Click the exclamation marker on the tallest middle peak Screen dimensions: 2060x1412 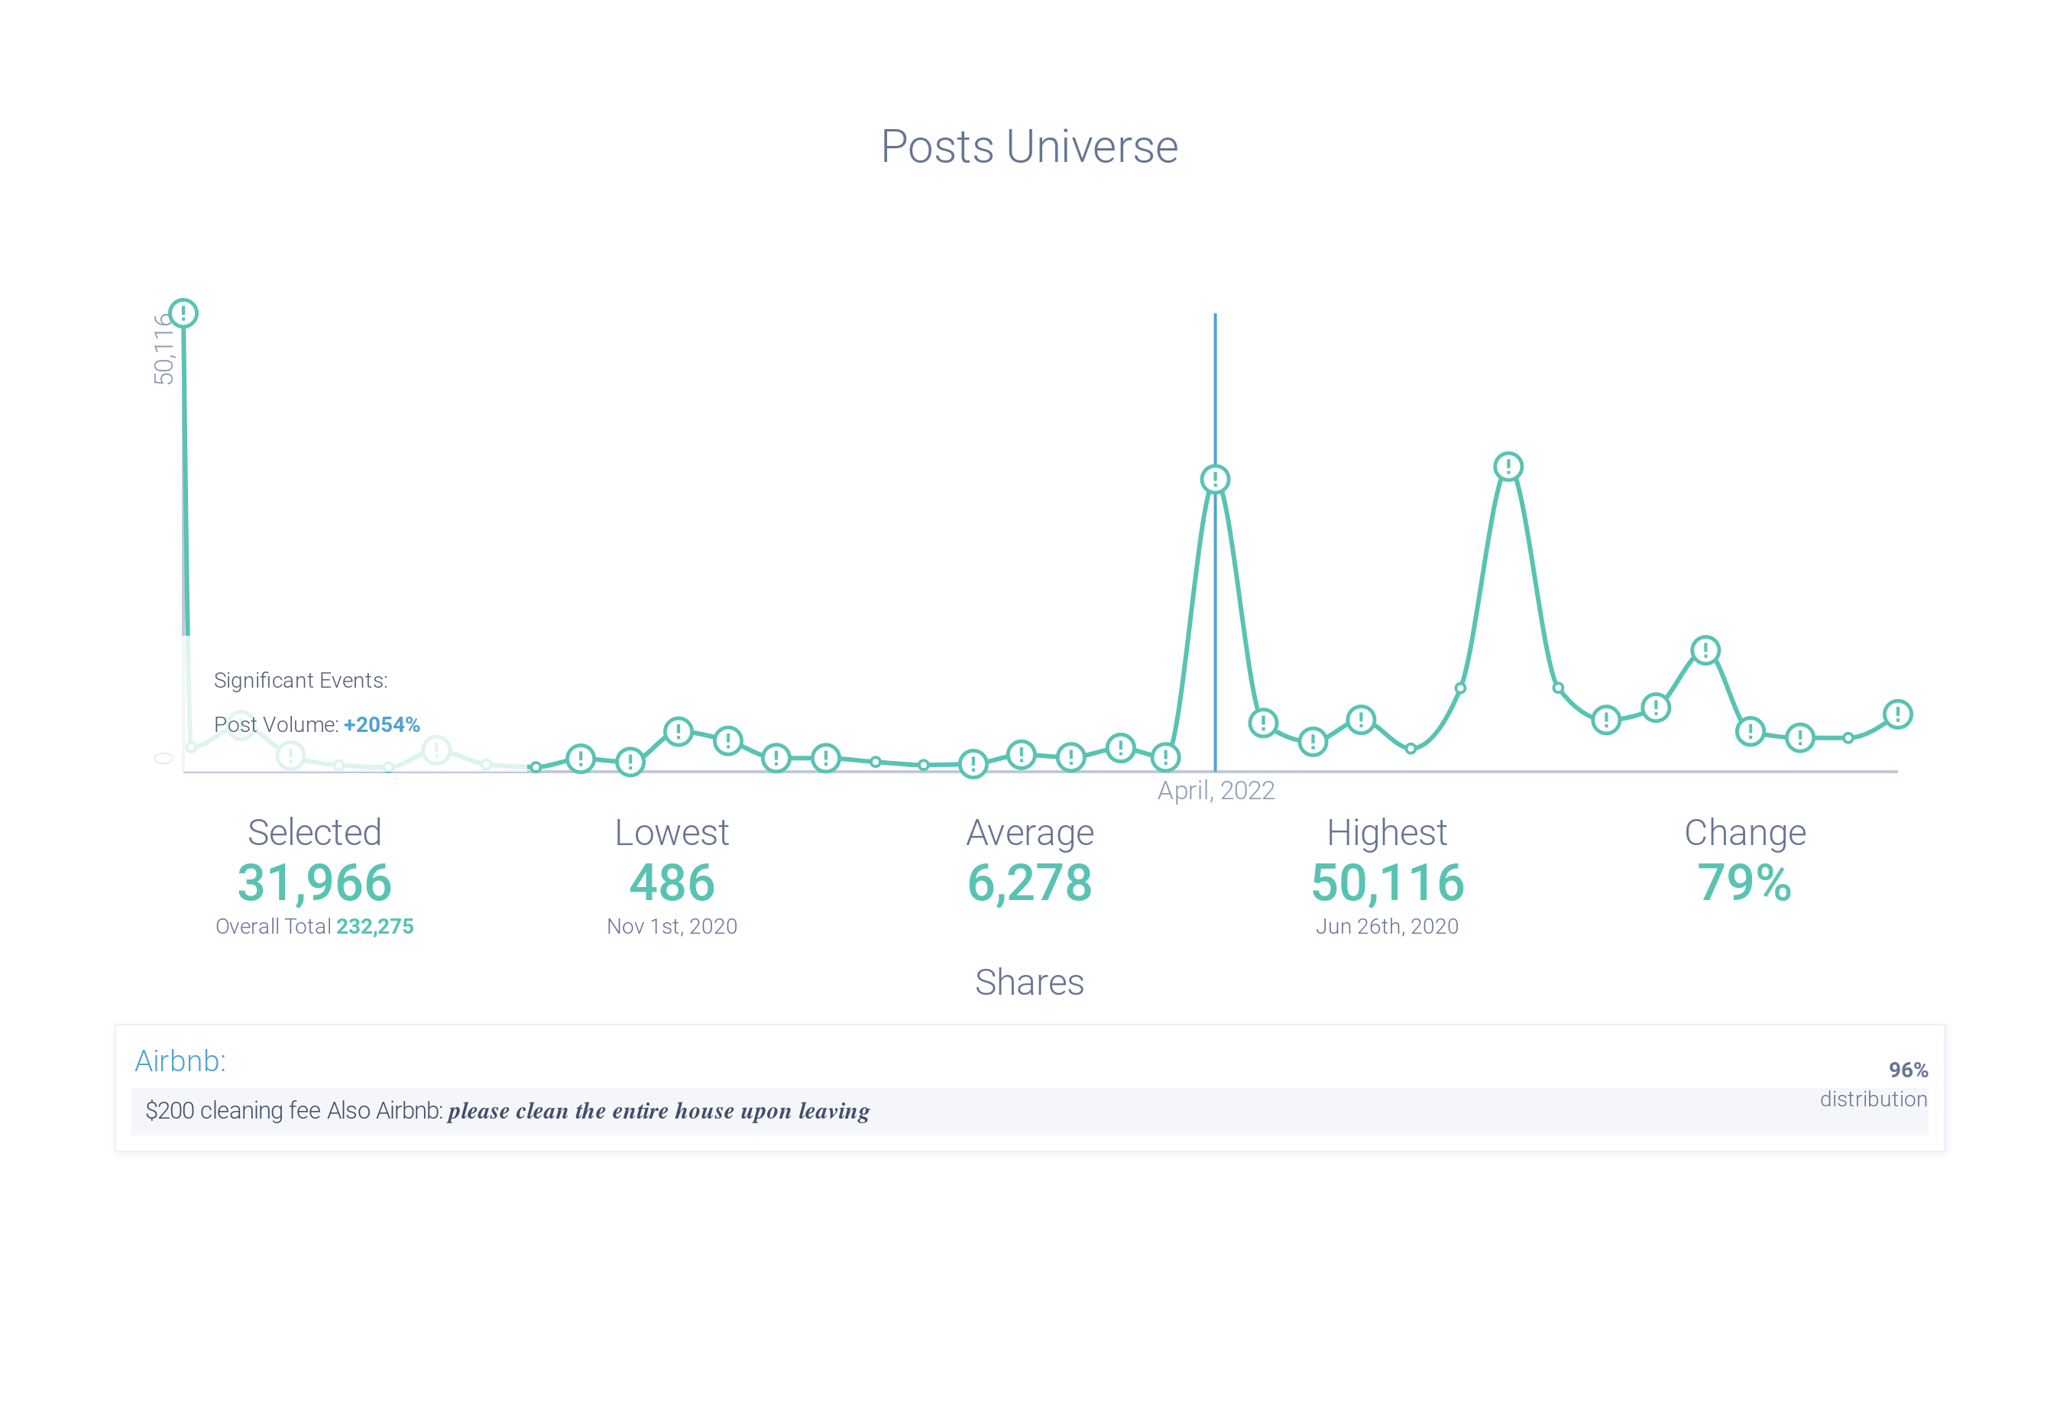[1508, 465]
